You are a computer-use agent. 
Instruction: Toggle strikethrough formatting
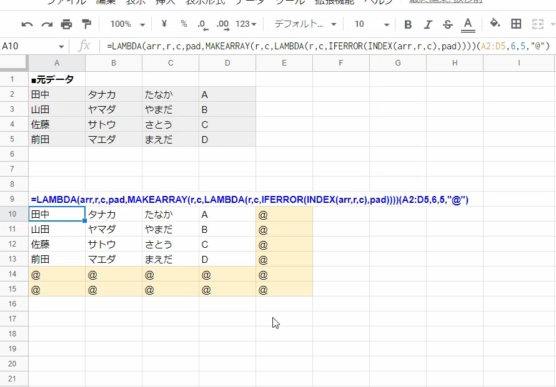[448, 24]
